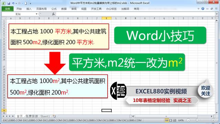This screenshot has height=124, width=220.
Task: Switch to the 开始 ribbon tab
Action: point(19,9)
